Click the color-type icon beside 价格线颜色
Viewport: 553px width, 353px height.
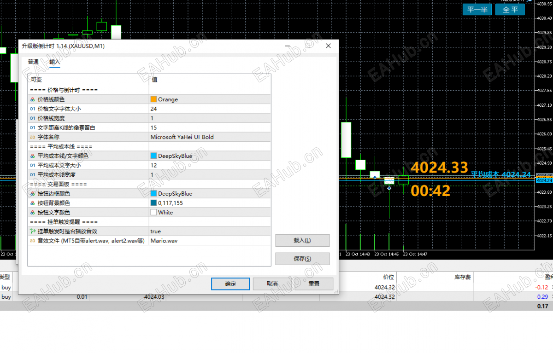point(32,99)
